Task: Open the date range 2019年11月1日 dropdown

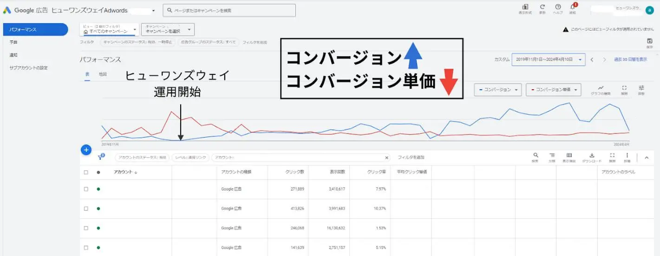Action: coord(548,59)
